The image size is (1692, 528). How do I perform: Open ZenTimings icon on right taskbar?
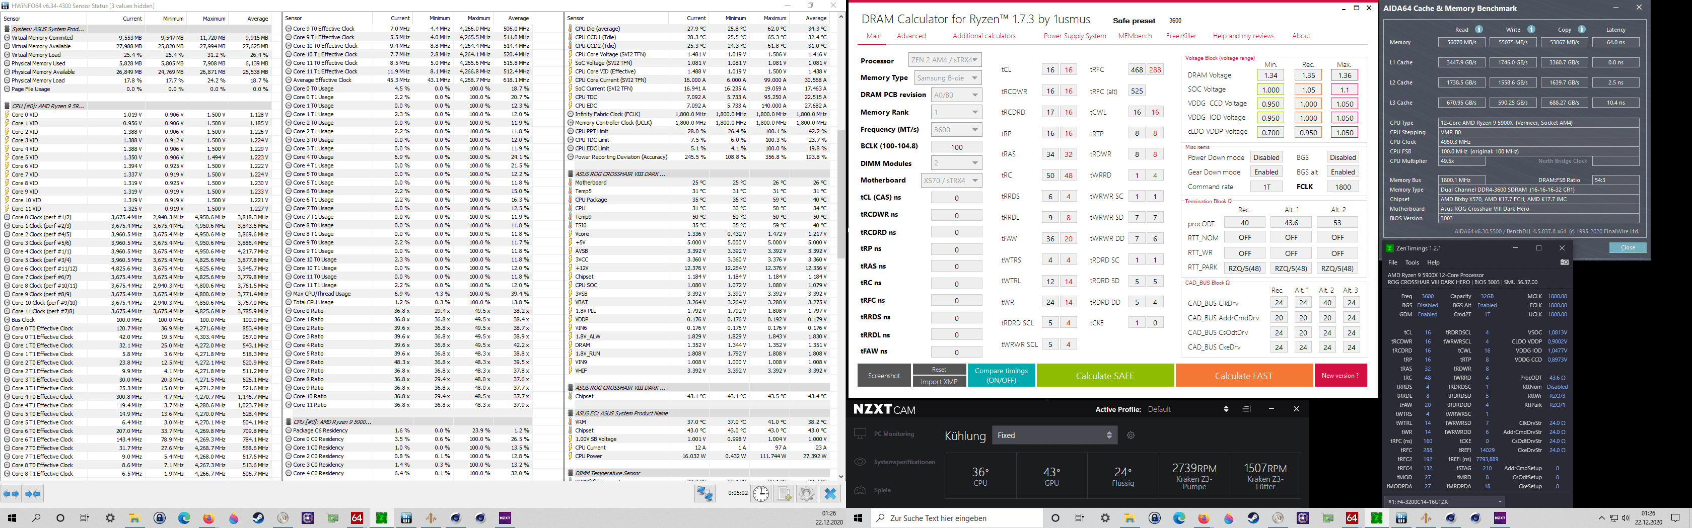[x=1376, y=518]
